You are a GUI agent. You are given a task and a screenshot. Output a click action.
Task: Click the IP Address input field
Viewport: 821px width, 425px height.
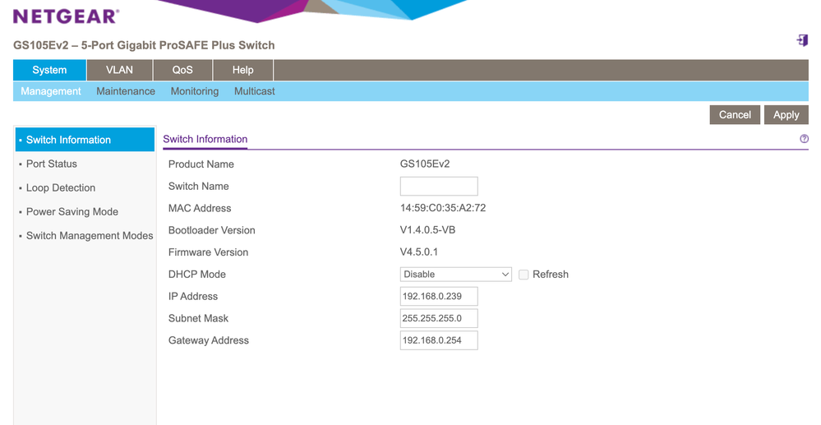point(439,296)
